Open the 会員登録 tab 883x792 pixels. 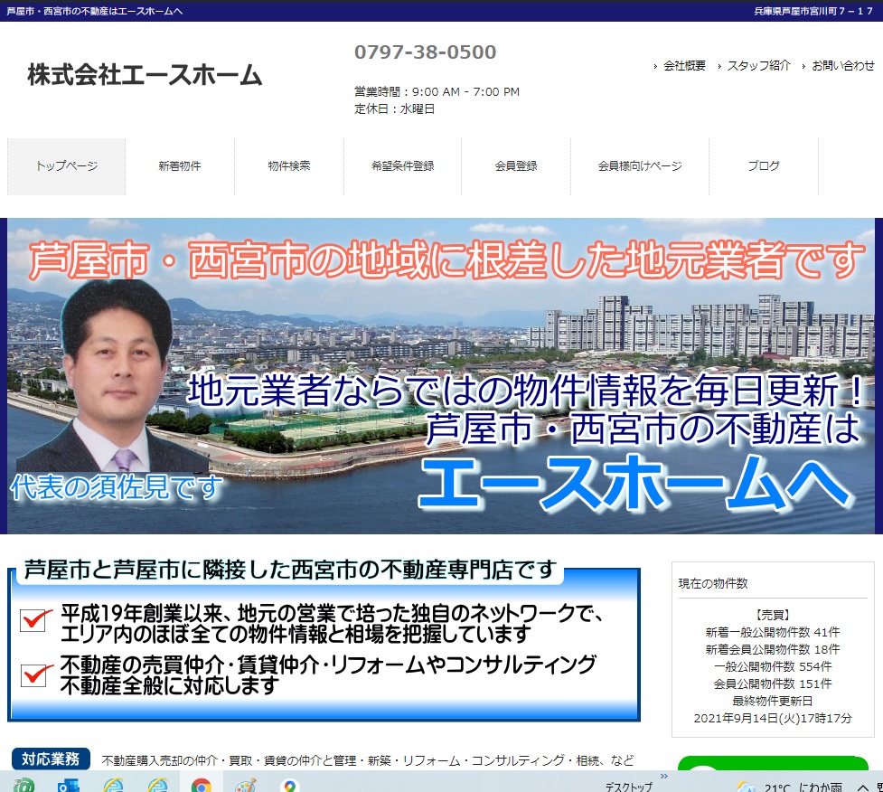click(x=516, y=166)
